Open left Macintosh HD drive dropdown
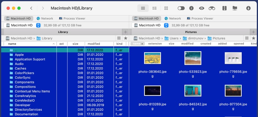Viewport: 258px width, 117px height. pos(38,25)
